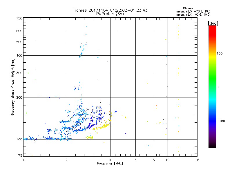Click the 200 tick label on y-axis
The height and width of the screenshot is (174, 232).
tap(19, 97)
